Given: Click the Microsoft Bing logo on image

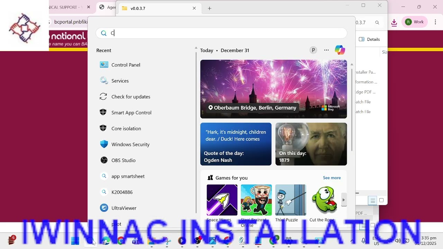Looking at the screenshot, I should (331, 108).
